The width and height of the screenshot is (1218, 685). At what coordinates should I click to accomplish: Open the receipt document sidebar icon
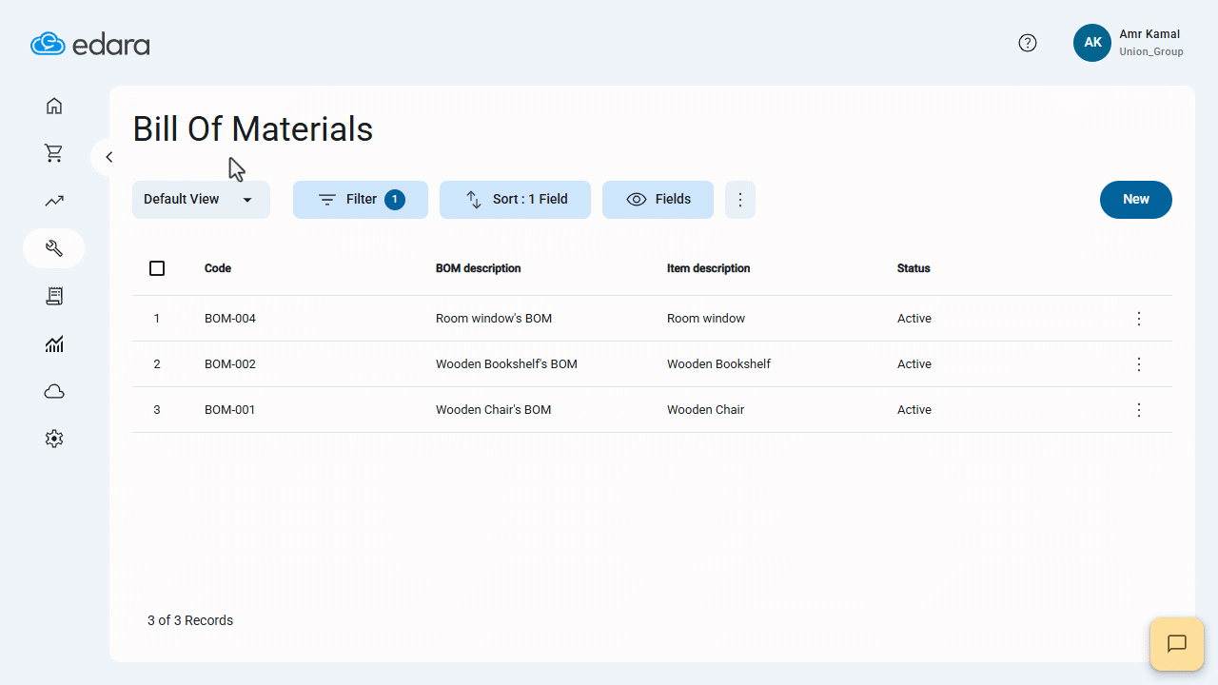coord(54,297)
